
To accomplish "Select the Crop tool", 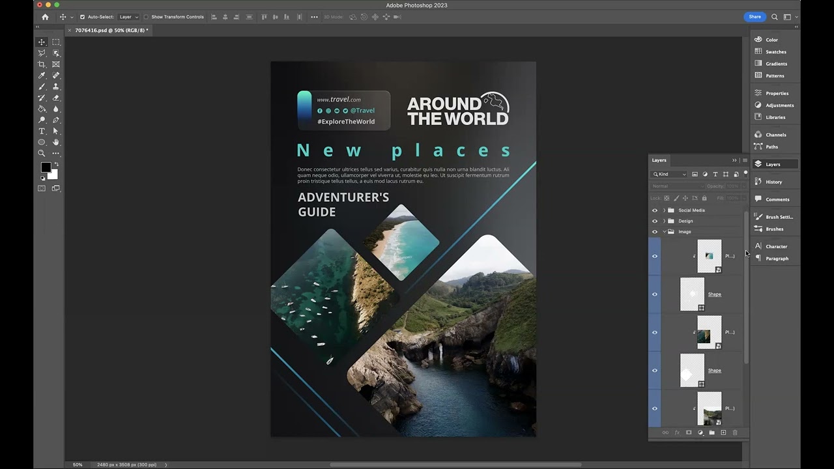I will tap(42, 64).
